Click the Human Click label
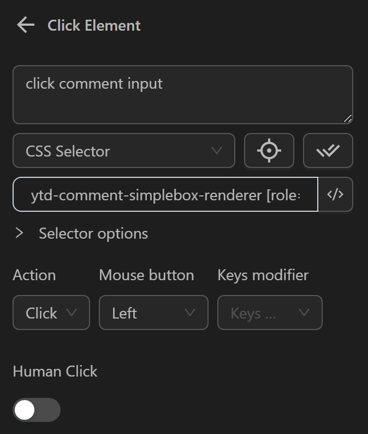This screenshot has height=434, width=368. [x=55, y=371]
